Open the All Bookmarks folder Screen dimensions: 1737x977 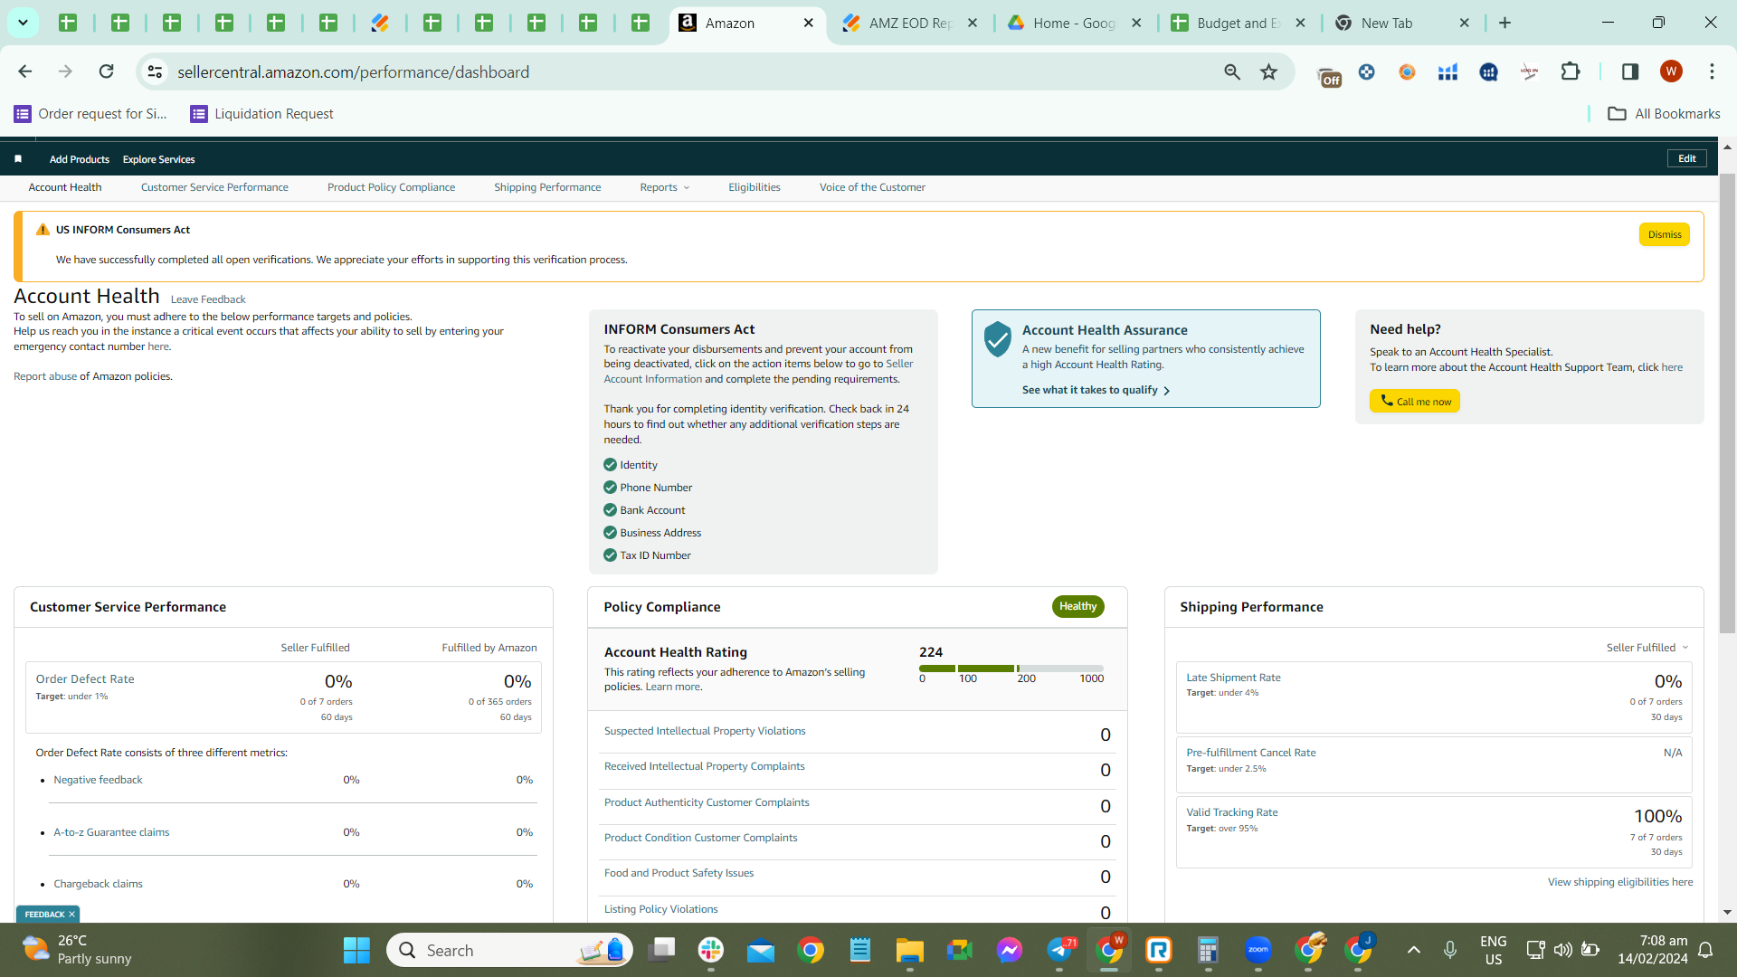(x=1664, y=113)
